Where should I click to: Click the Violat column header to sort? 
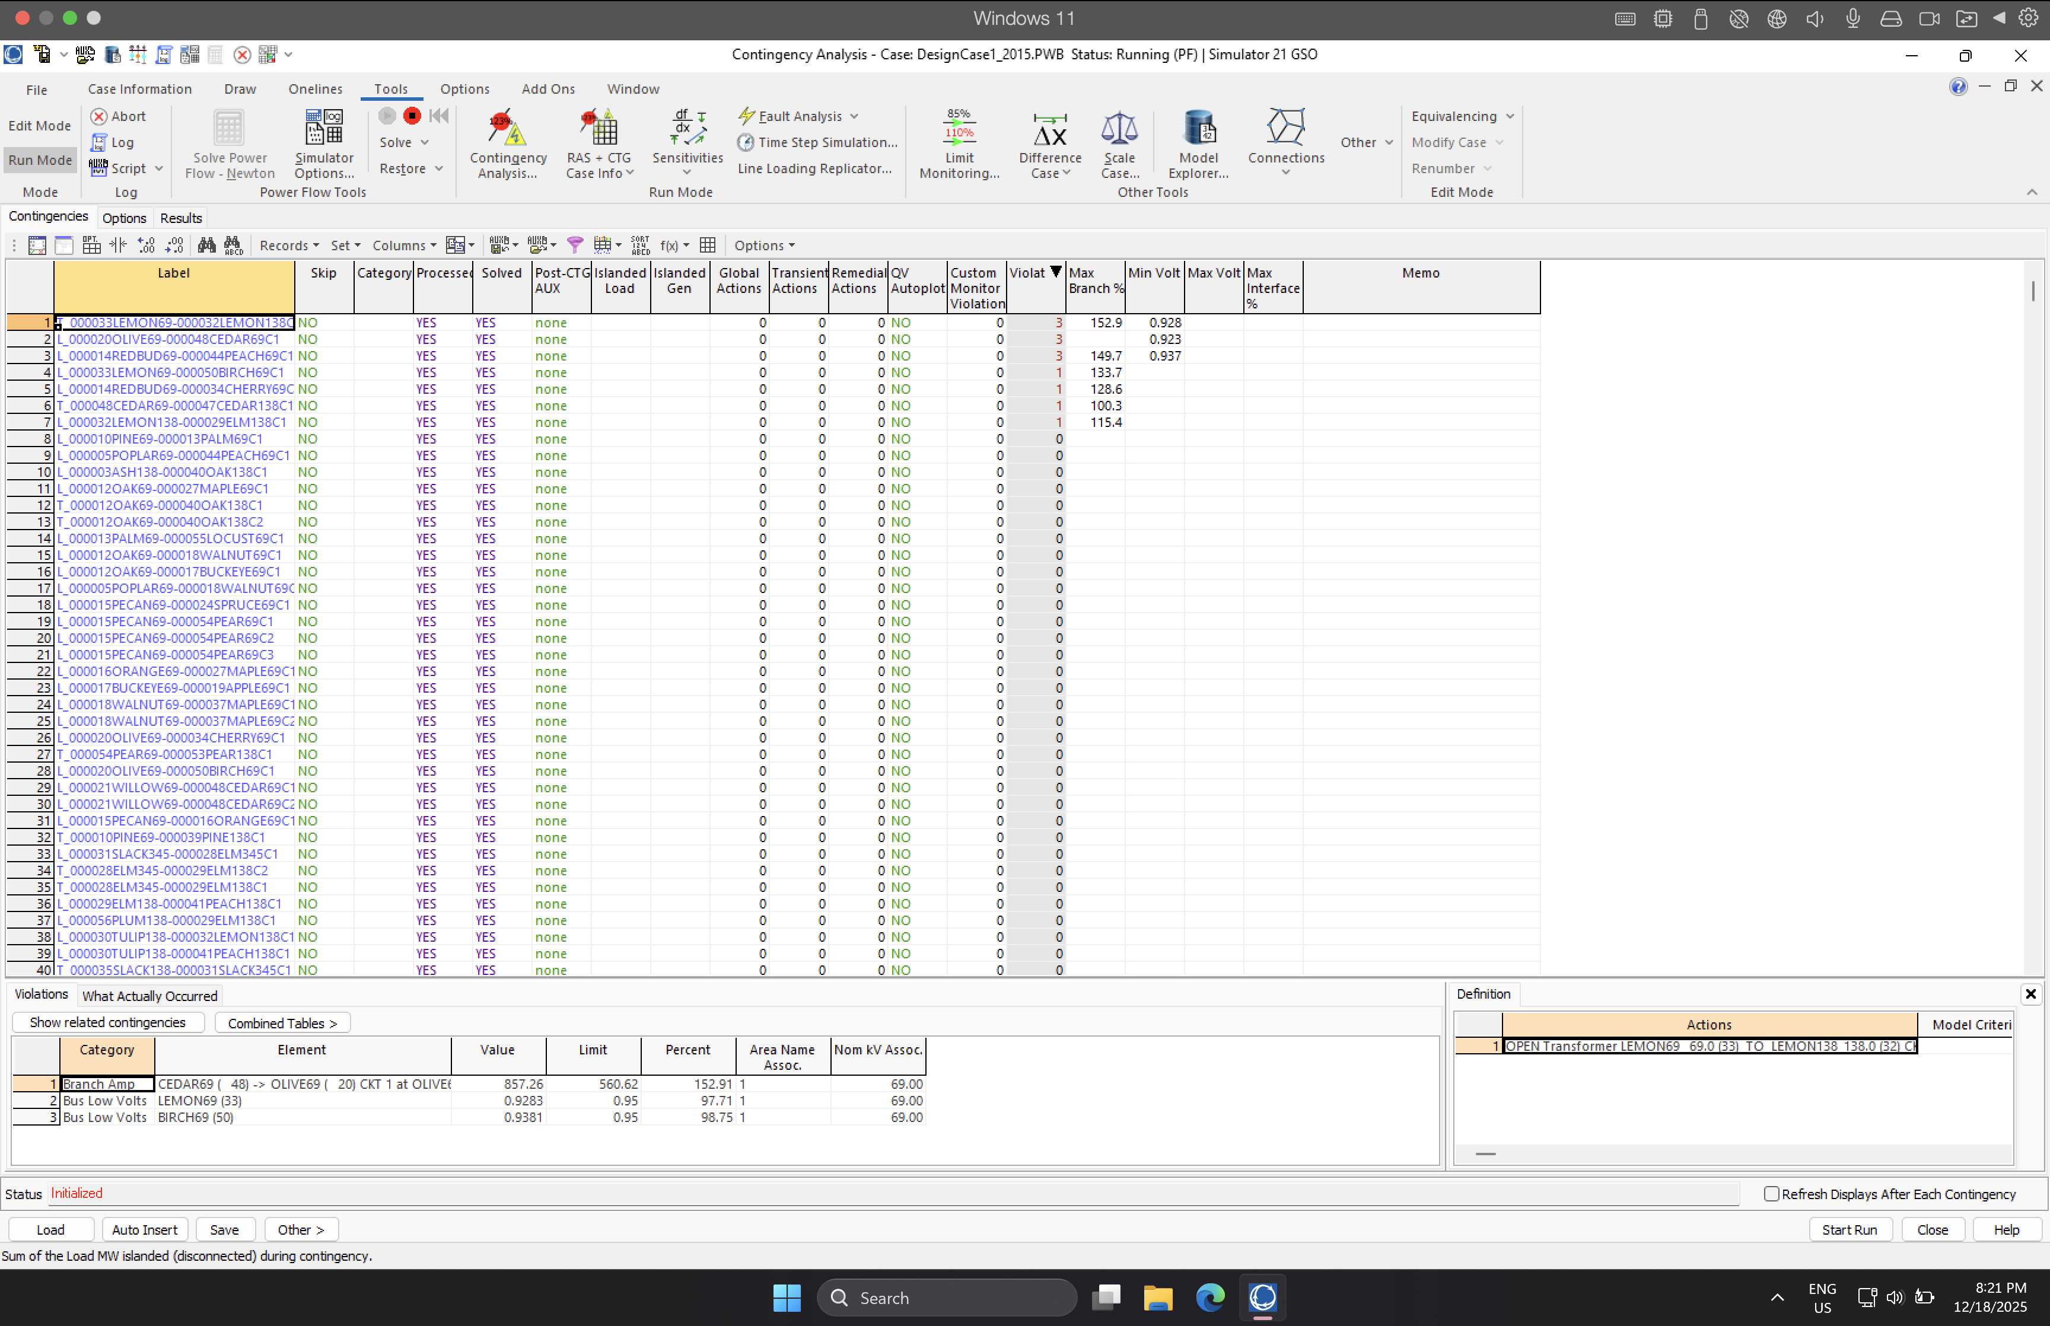coord(1035,286)
